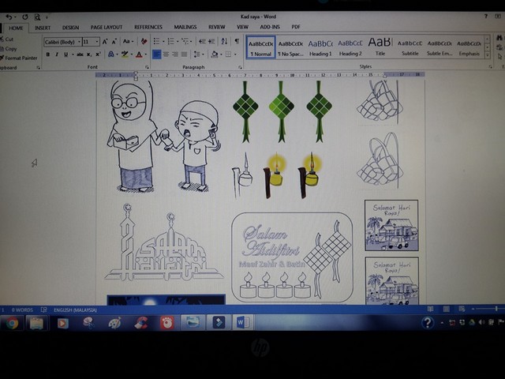Toggle Underline formatting

(64, 54)
